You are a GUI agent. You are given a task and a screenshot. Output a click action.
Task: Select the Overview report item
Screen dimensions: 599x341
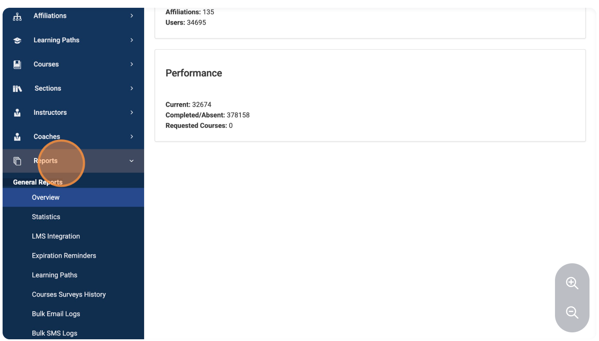[x=46, y=197]
